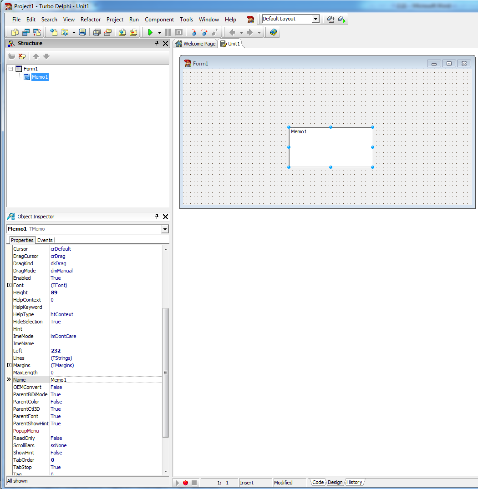Click the macro stop square in status bar
The height and width of the screenshot is (489, 478).
tap(194, 483)
